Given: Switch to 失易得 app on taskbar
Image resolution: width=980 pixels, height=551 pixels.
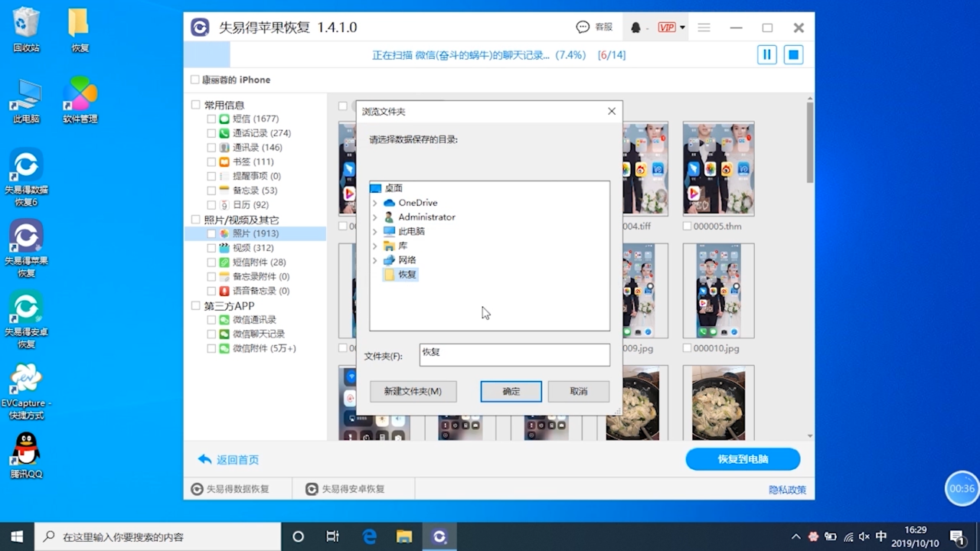Looking at the screenshot, I should [x=439, y=536].
